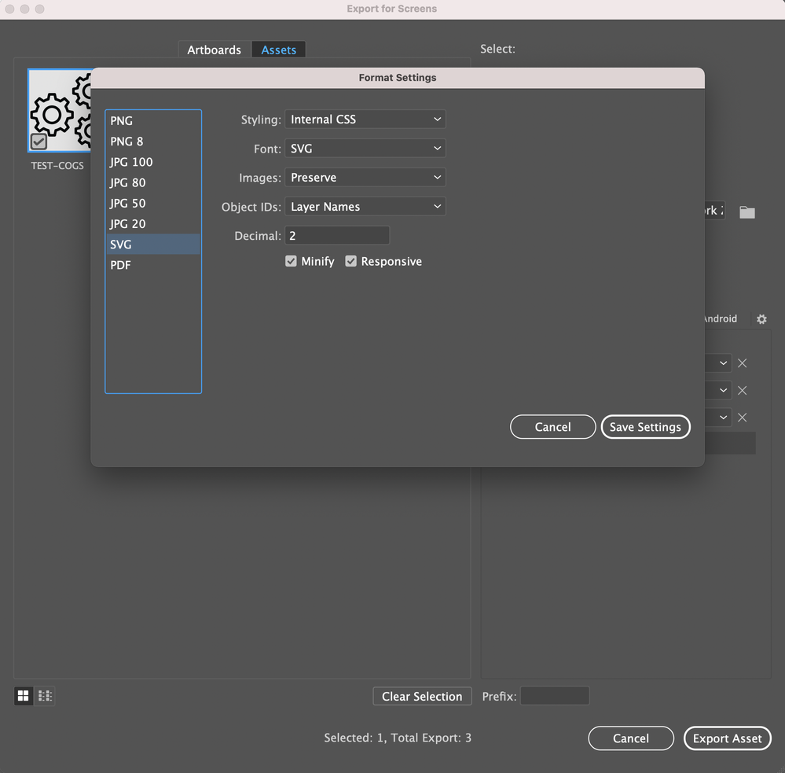This screenshot has height=773, width=785.
Task: Switch to the Artboards tab
Action: pos(215,50)
